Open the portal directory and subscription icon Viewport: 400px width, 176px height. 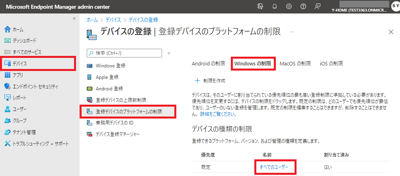(260, 7)
